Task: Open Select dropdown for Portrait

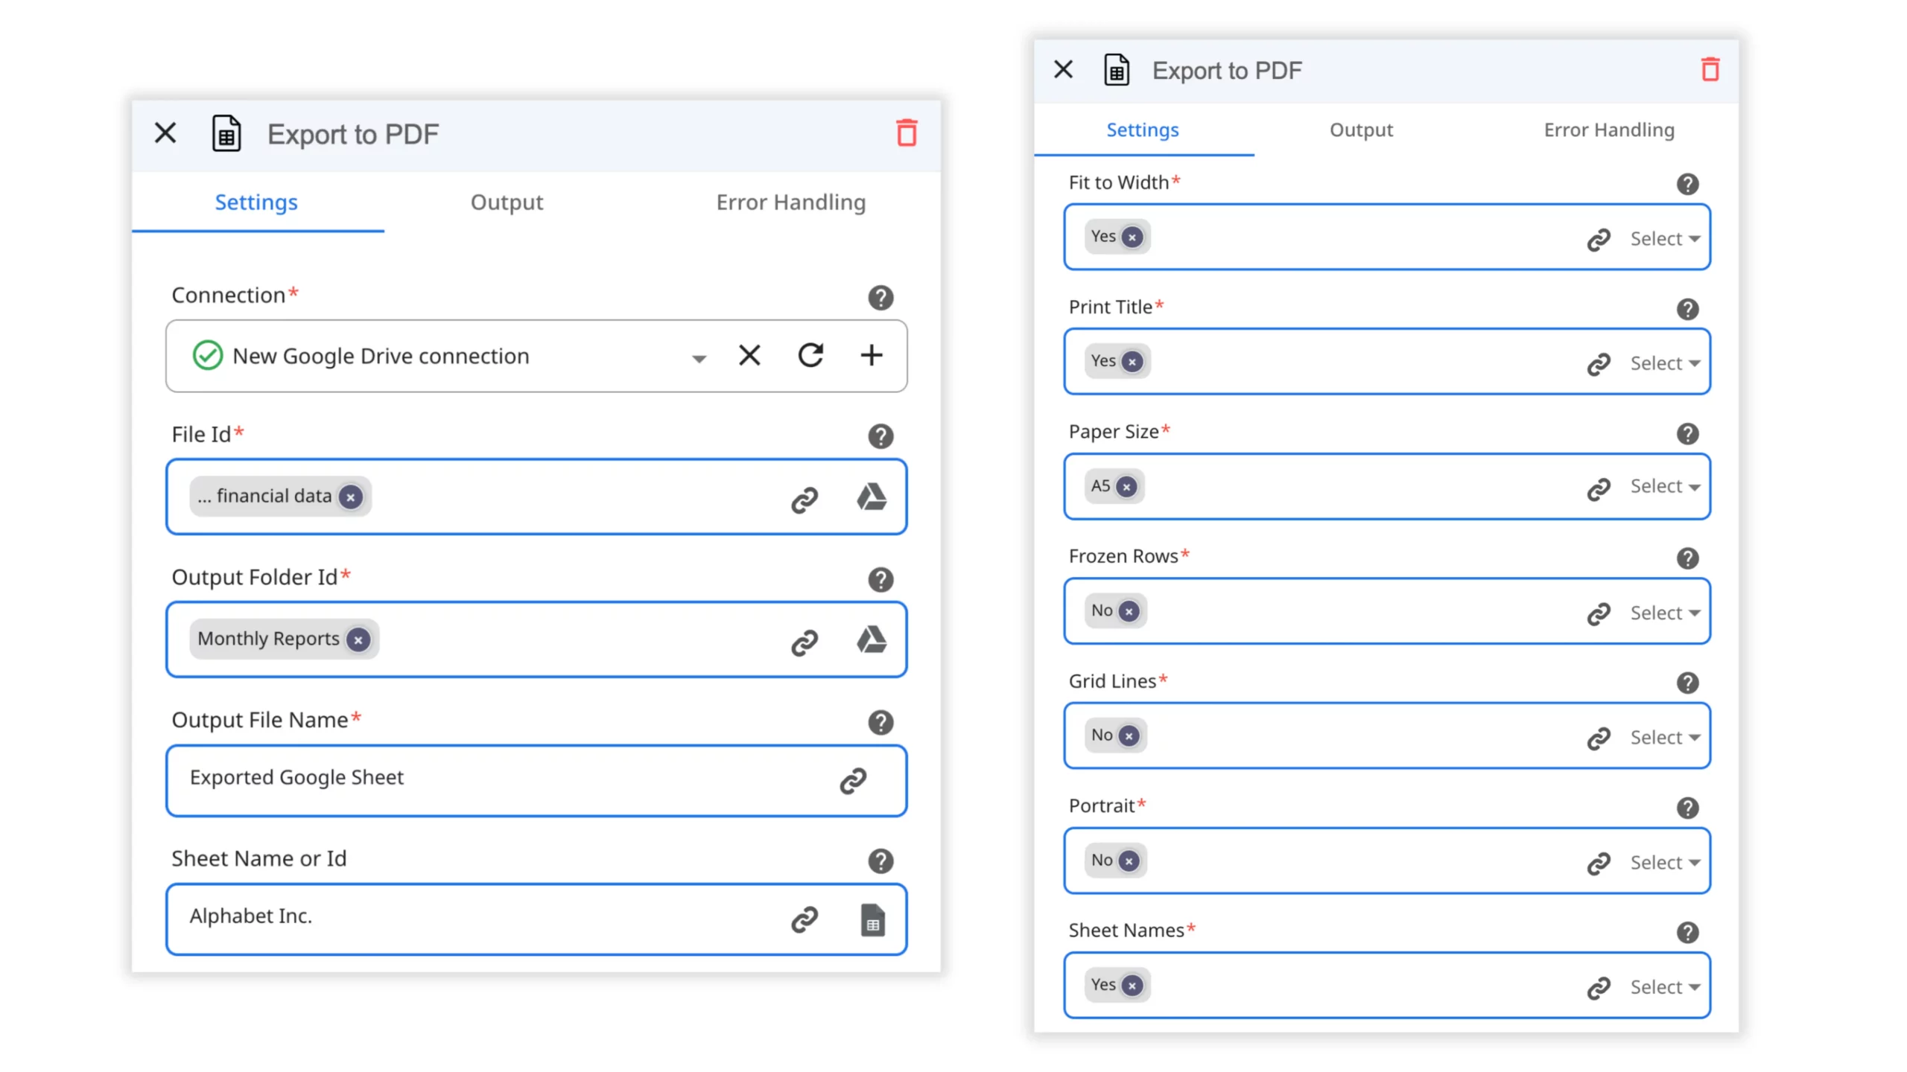Action: click(x=1664, y=863)
